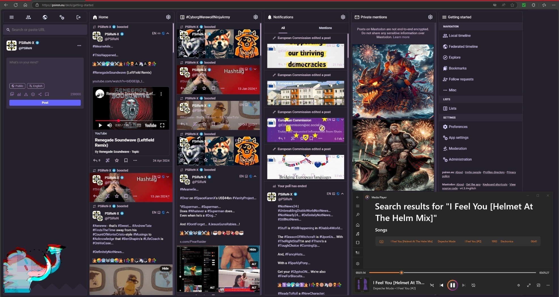Add a poll with the bar chart icon
Viewport: 559px width, 297px height.
(19, 94)
